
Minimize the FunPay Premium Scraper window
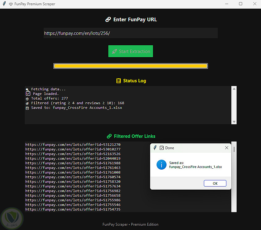point(227,4)
